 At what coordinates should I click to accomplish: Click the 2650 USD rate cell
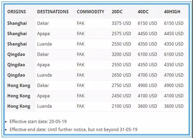pos(121,75)
